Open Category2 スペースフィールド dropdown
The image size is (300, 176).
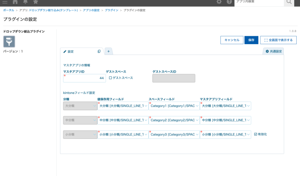[174, 120]
